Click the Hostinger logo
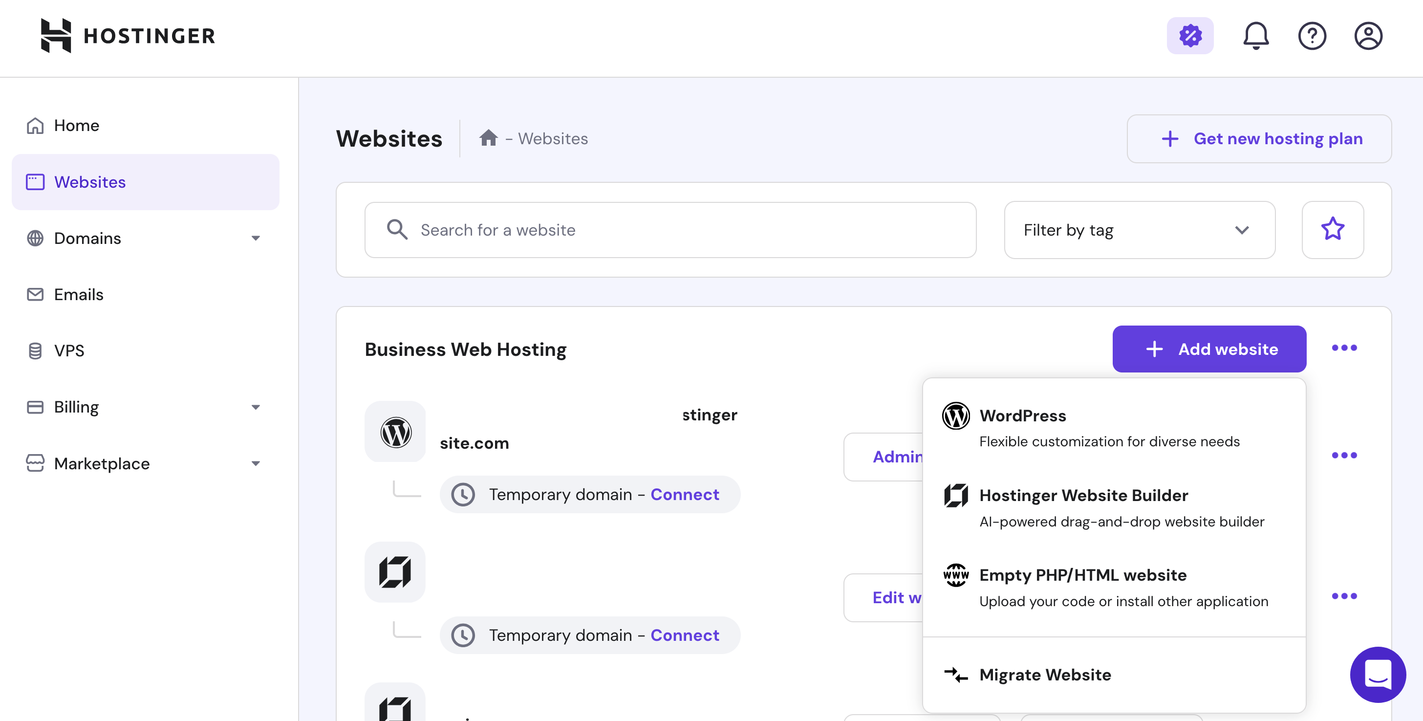Viewport: 1423px width, 721px height. click(128, 36)
